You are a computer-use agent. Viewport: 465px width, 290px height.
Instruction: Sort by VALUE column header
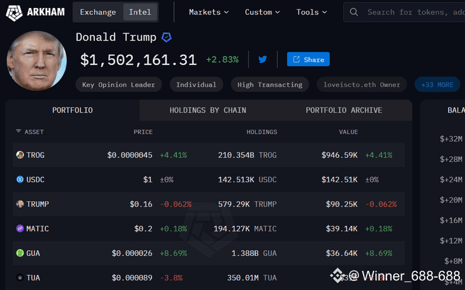point(348,132)
